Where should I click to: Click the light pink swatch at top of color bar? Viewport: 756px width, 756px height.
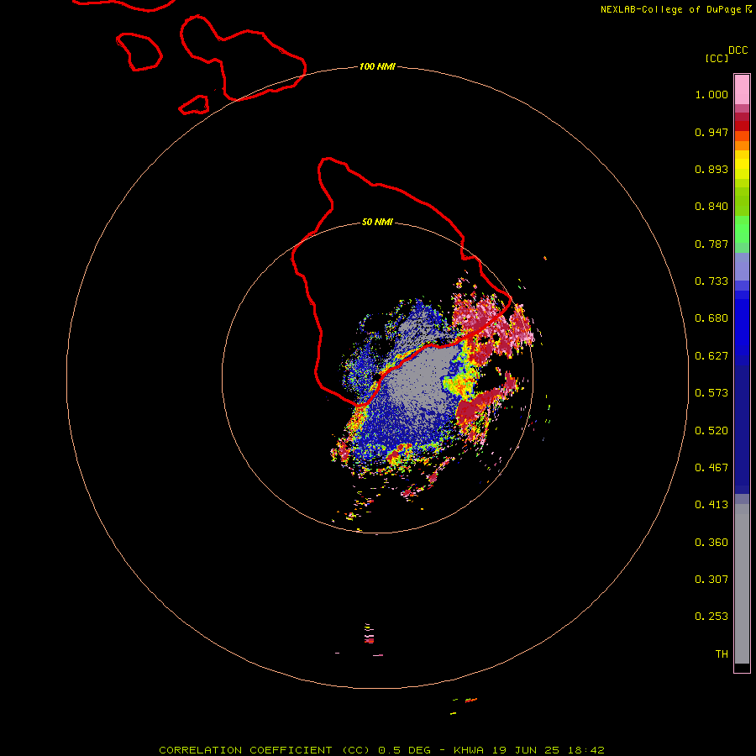coord(742,90)
